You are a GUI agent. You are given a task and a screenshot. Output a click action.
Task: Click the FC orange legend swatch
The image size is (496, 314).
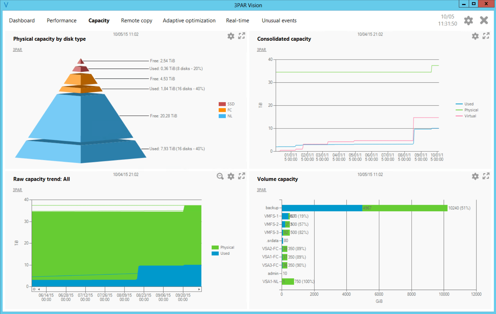pos(222,110)
